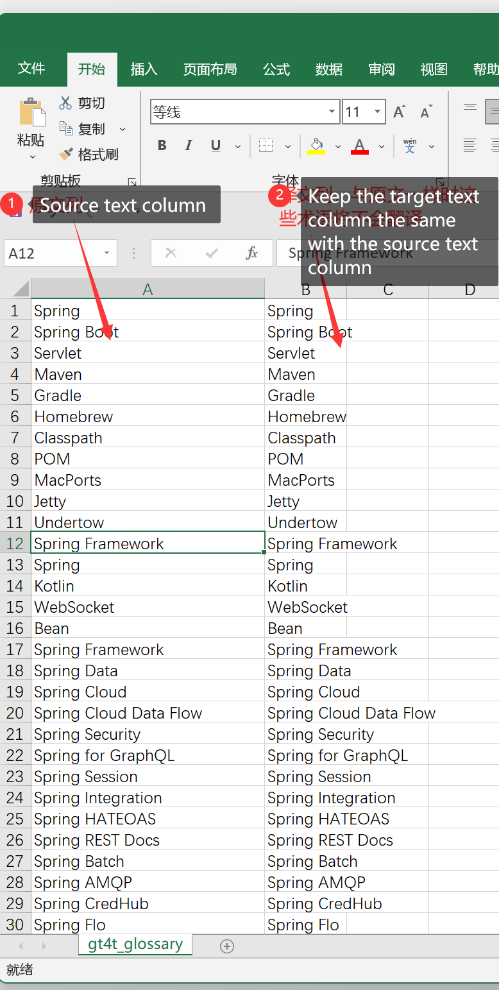This screenshot has width=499, height=990.
Task: Apply the red font color swatch
Action: [360, 146]
